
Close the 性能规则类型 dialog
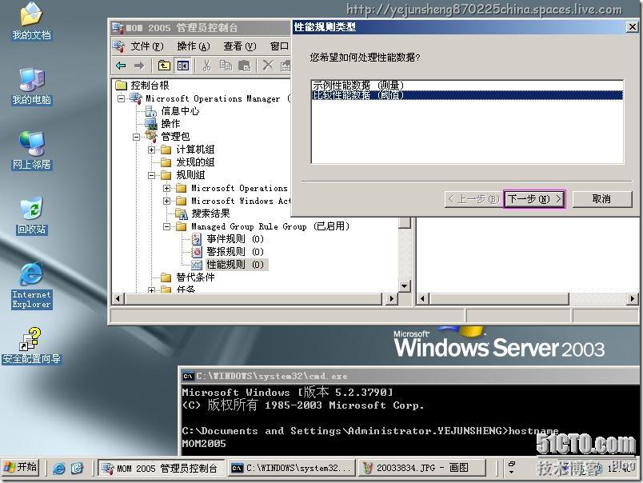pos(632,27)
